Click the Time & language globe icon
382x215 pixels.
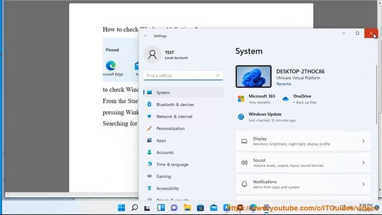point(149,164)
